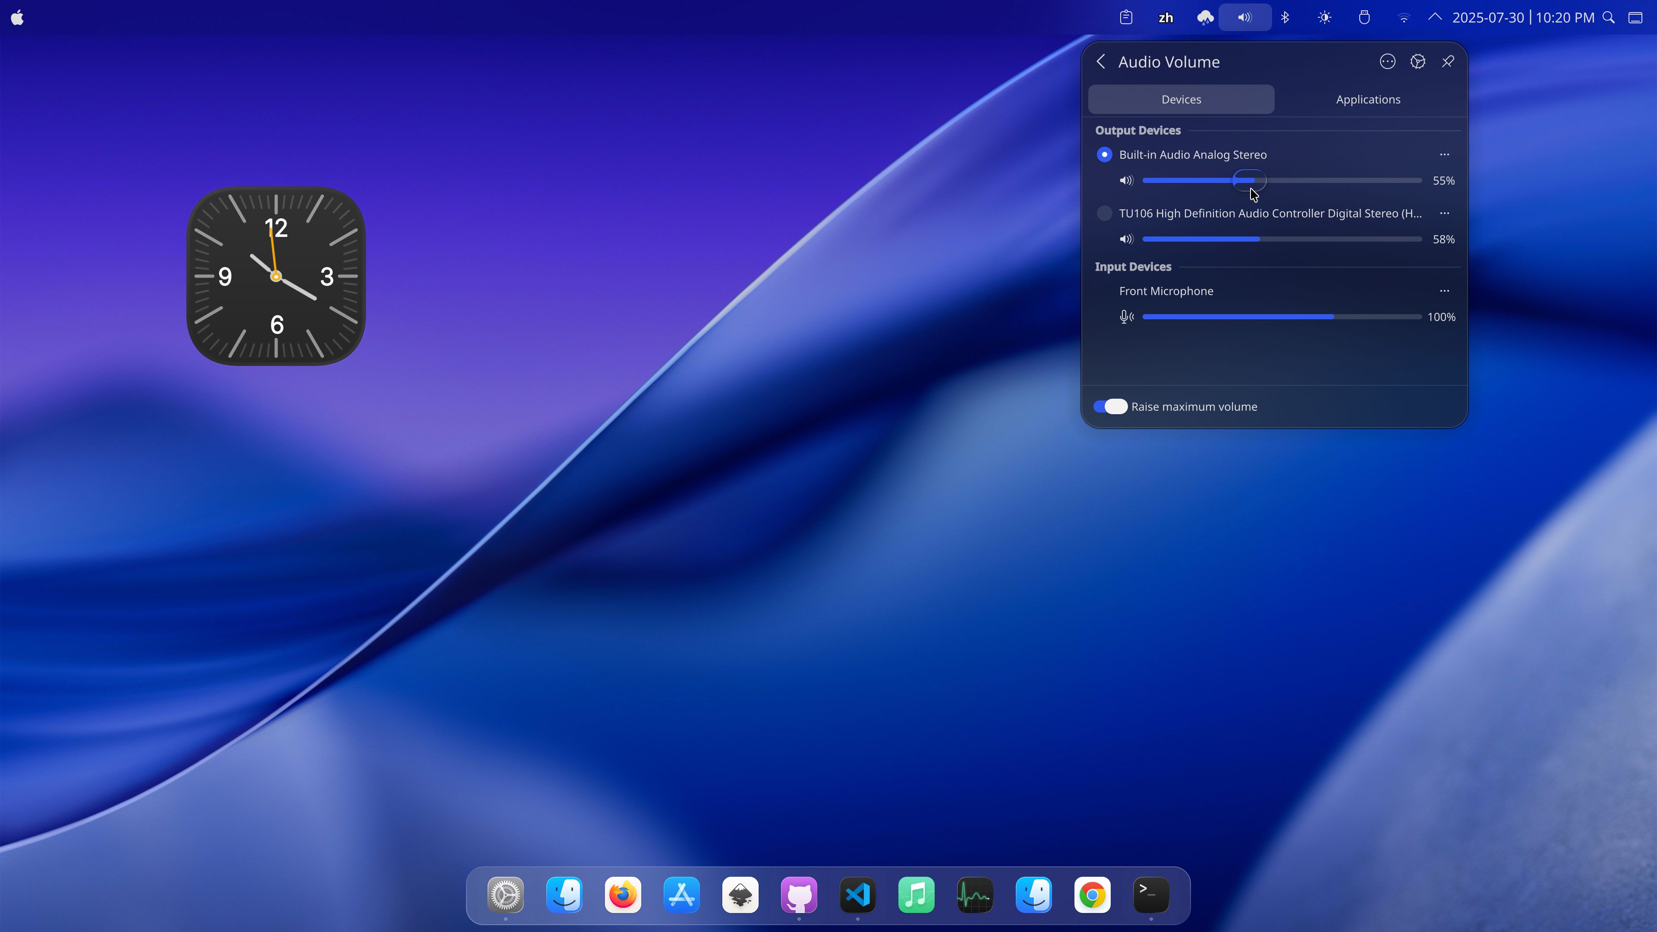Select TU106 High Definition Audio as output device
The width and height of the screenshot is (1657, 932).
click(x=1104, y=213)
